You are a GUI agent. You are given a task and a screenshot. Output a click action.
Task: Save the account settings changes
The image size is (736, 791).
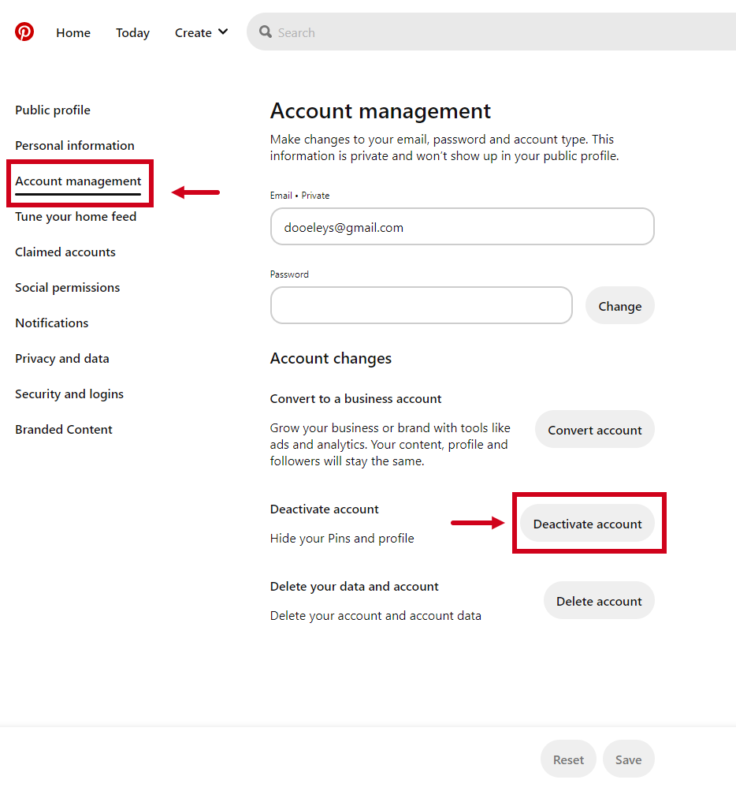628,759
